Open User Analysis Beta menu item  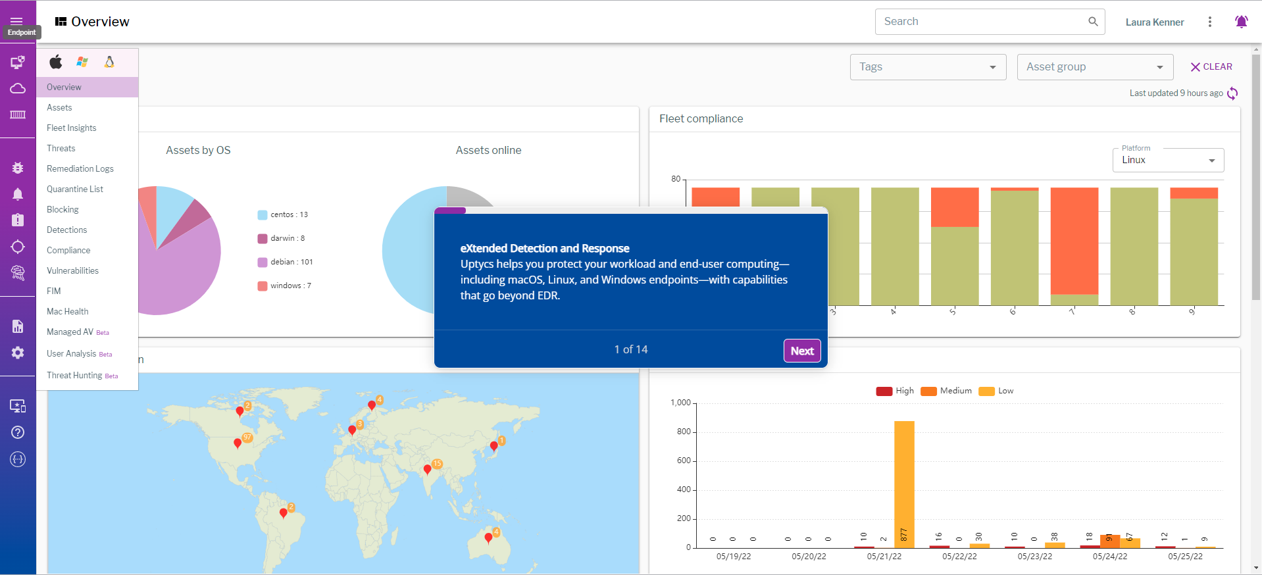(88, 354)
